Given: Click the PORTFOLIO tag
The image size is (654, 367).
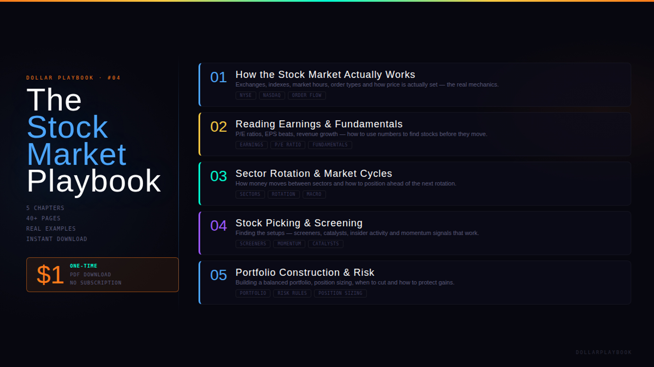Looking at the screenshot, I should pos(253,293).
